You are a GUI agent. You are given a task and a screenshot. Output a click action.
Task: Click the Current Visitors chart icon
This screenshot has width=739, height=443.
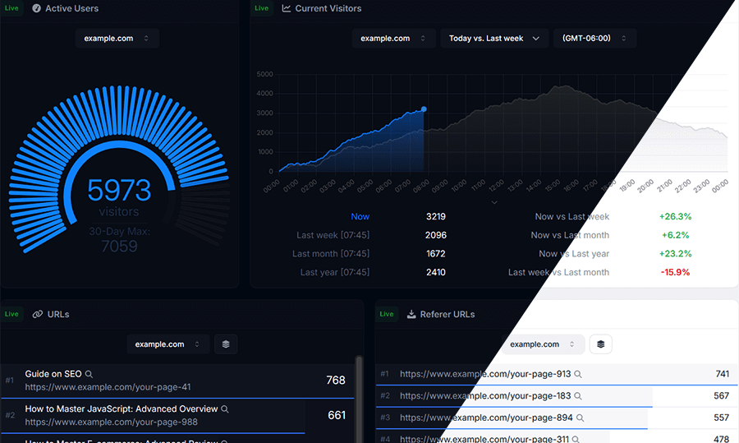[286, 8]
